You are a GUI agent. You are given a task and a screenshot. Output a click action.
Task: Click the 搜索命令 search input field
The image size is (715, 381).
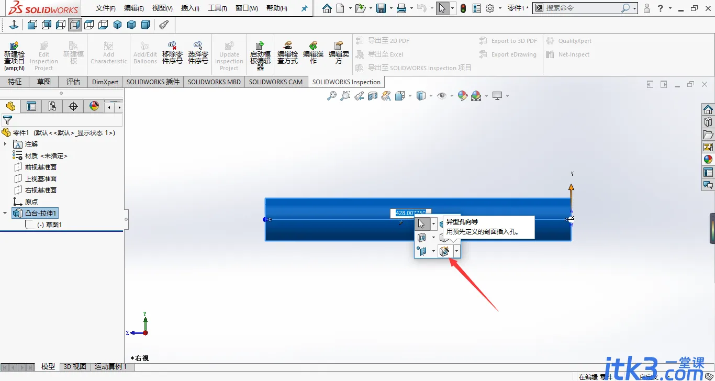click(583, 8)
